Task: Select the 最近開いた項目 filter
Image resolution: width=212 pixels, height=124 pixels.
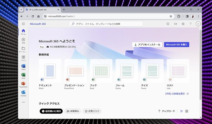Action: pyautogui.click(x=51, y=111)
